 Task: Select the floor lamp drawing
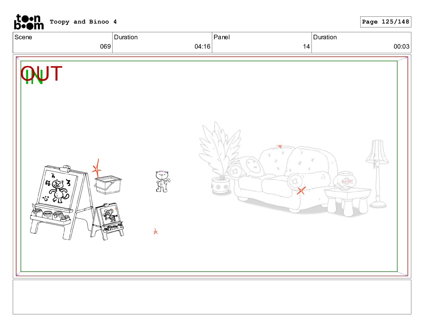[x=377, y=174]
